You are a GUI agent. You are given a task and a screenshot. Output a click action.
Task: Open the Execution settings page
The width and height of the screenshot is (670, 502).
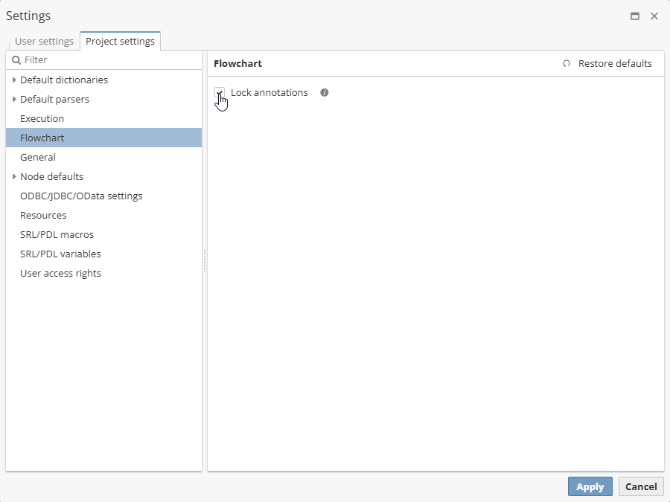(x=42, y=119)
